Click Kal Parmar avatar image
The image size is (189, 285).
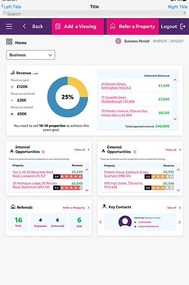[125, 222]
